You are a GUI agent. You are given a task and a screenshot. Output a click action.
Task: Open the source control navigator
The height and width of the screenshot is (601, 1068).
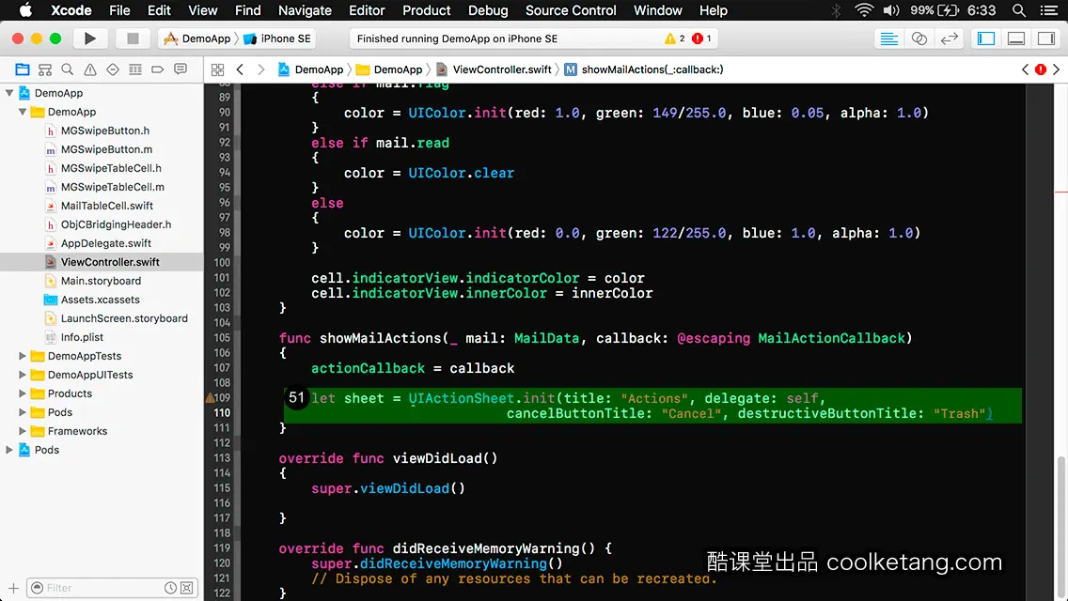click(x=45, y=69)
